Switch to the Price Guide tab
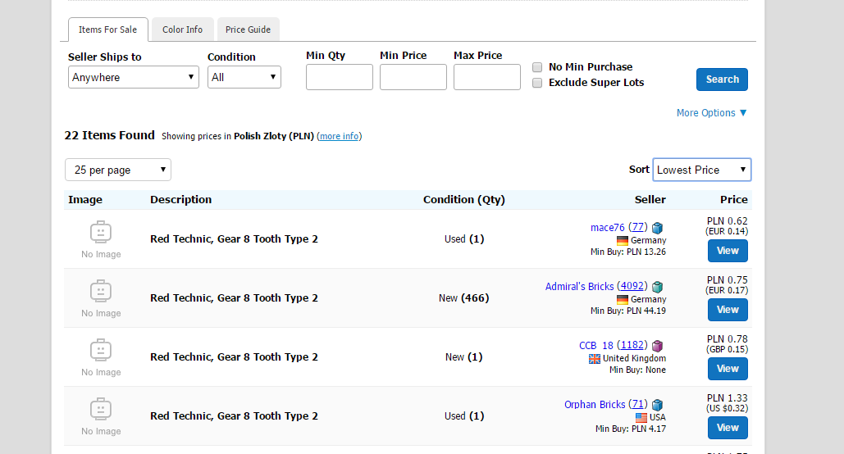Viewport: 844px width, 454px height. (249, 30)
